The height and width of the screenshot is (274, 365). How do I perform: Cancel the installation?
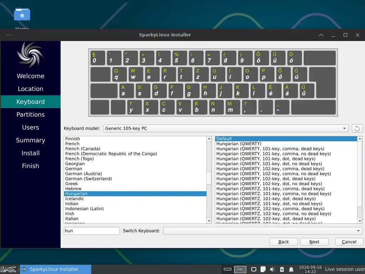(349, 242)
